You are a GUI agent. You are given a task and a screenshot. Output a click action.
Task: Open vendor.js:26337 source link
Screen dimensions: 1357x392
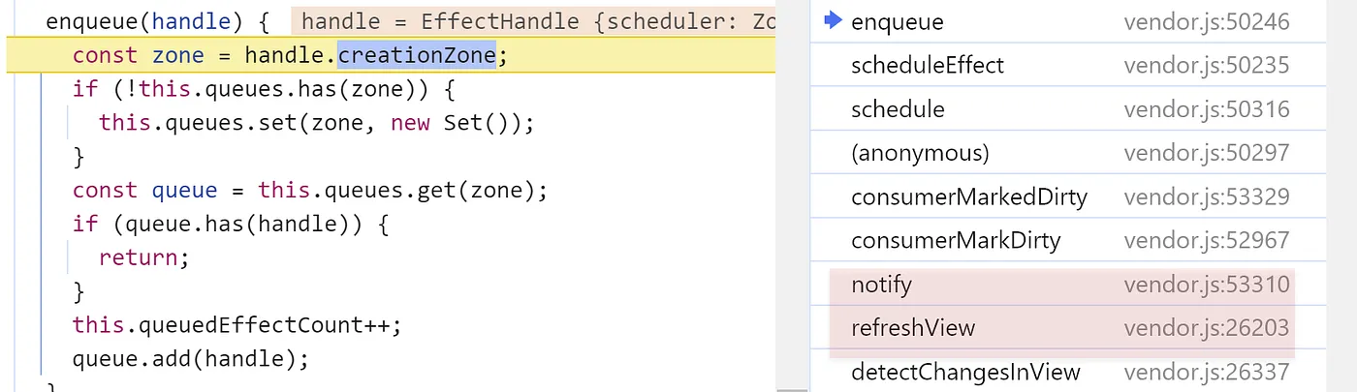pos(1207,372)
